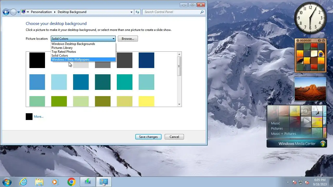333x187 pixels.
Task: Click the active Control Panel taskbar button
Action: coord(104,182)
